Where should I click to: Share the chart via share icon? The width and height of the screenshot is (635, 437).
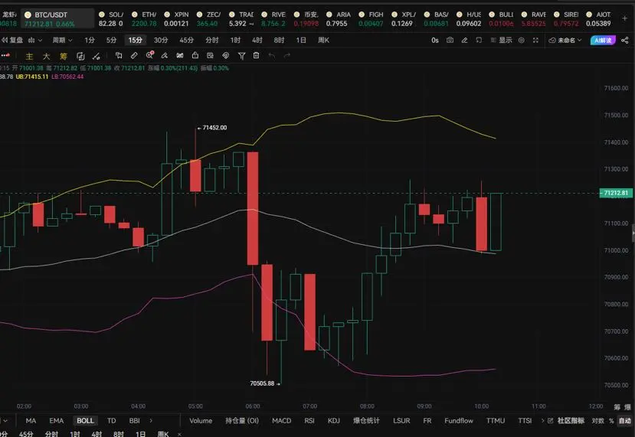click(x=625, y=40)
